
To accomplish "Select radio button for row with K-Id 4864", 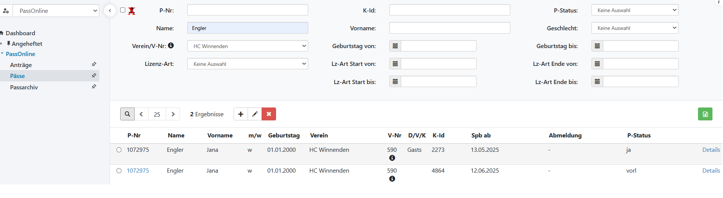I will (119, 171).
